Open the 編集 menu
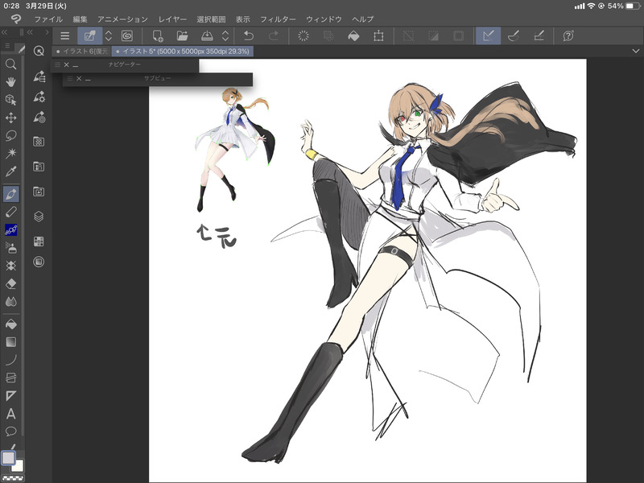This screenshot has width=644, height=483. [x=80, y=19]
